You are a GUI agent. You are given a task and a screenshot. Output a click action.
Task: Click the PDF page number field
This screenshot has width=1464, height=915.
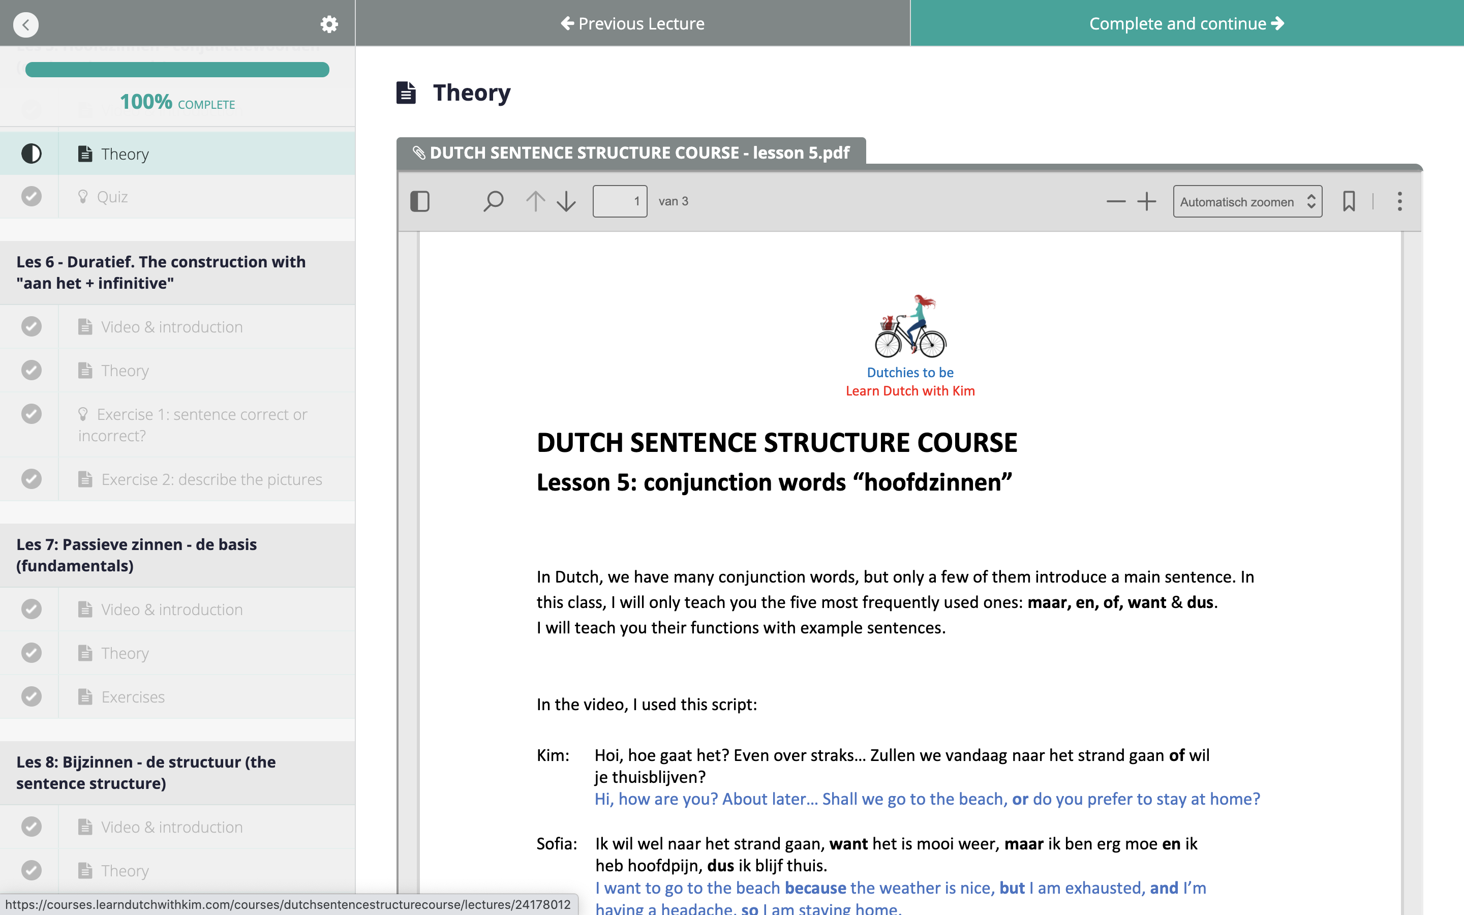point(620,201)
